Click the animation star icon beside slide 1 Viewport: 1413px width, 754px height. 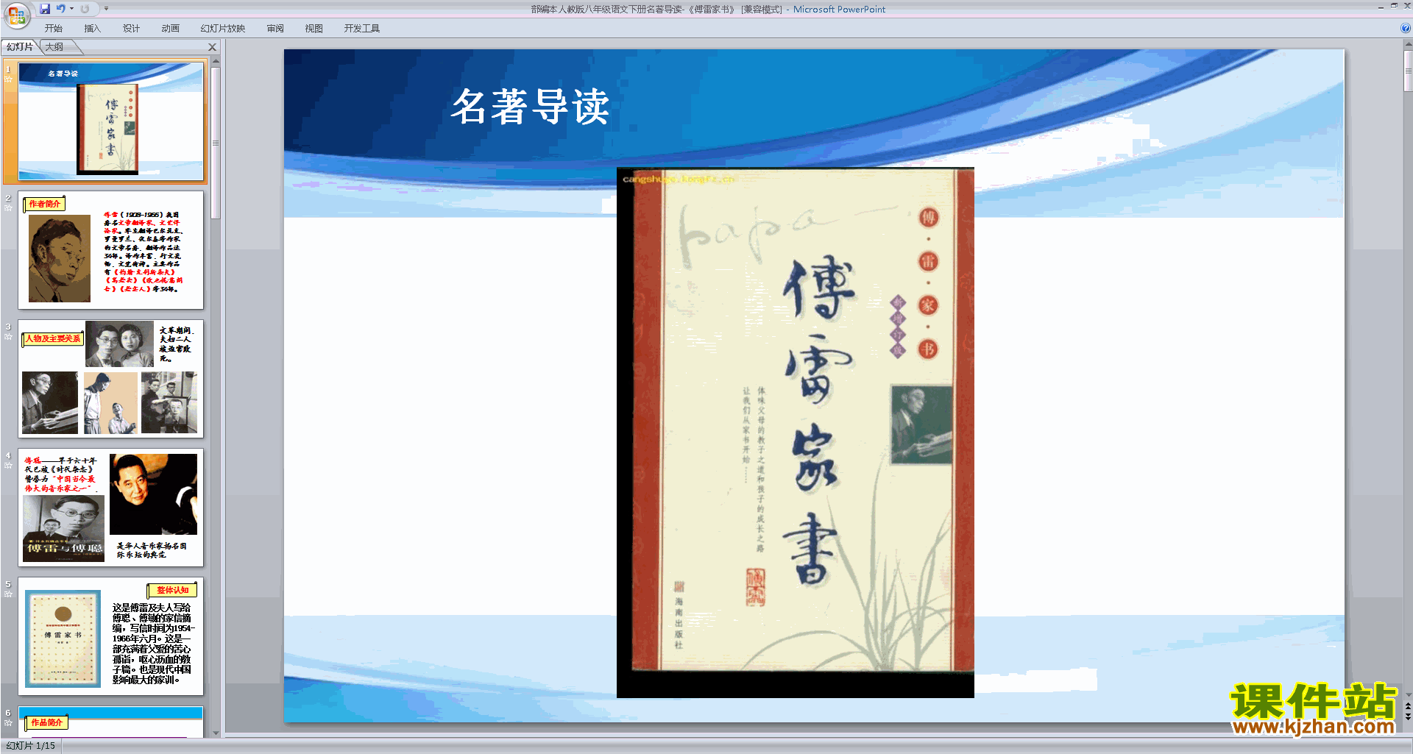pos(9,79)
